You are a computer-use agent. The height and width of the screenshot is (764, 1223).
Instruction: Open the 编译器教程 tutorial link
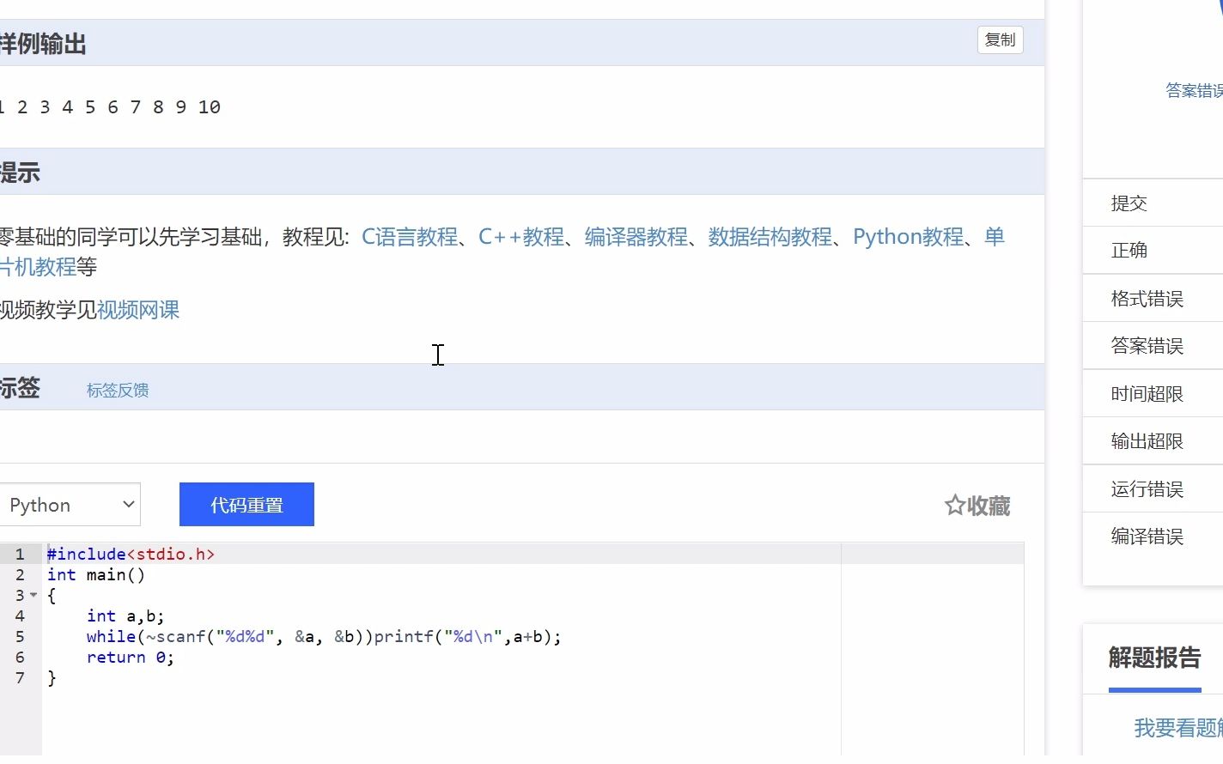636,237
